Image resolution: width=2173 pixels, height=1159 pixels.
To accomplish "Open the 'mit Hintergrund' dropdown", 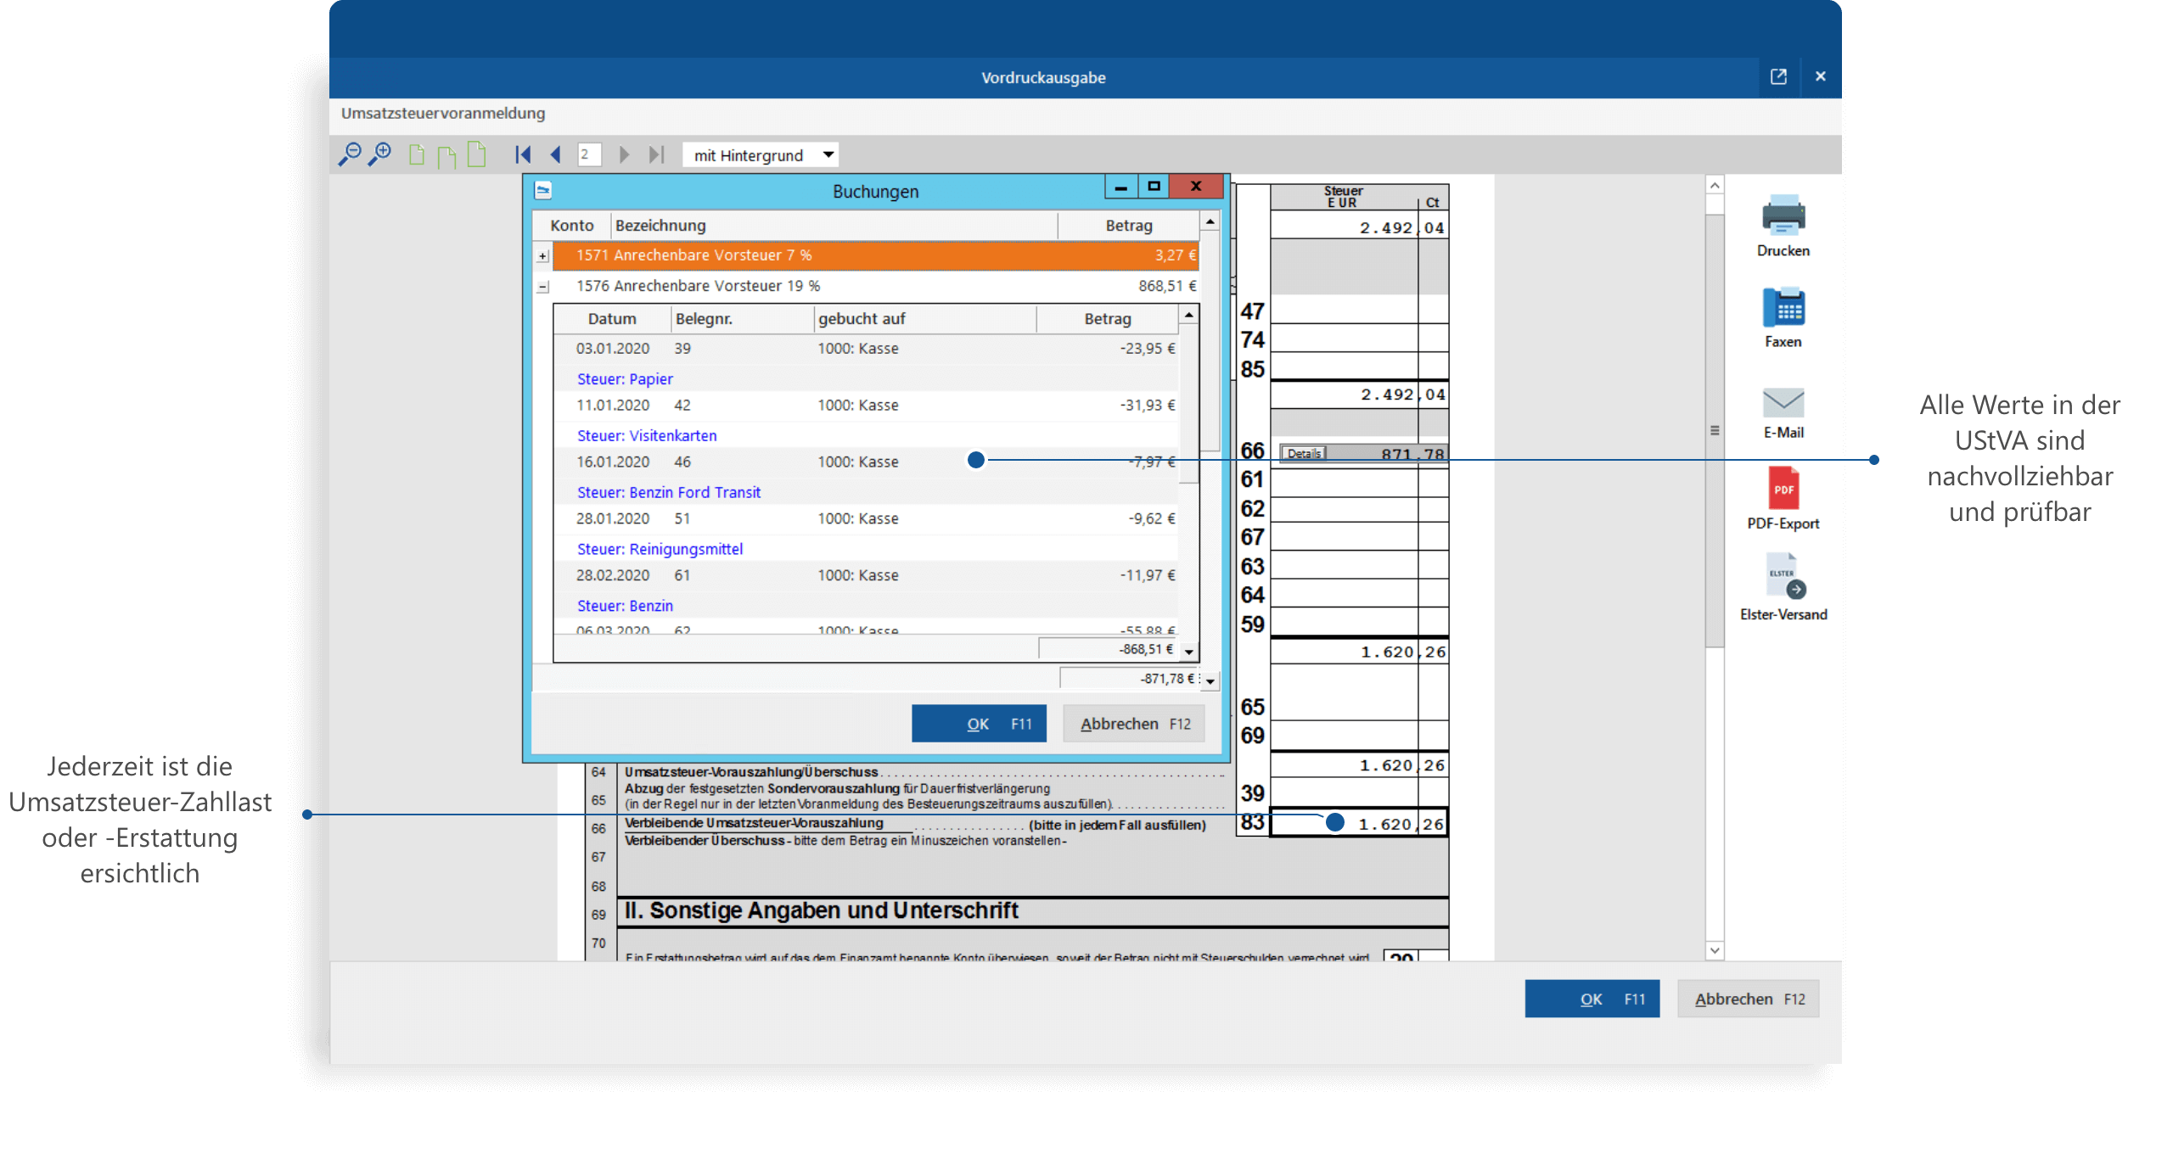I will point(761,155).
